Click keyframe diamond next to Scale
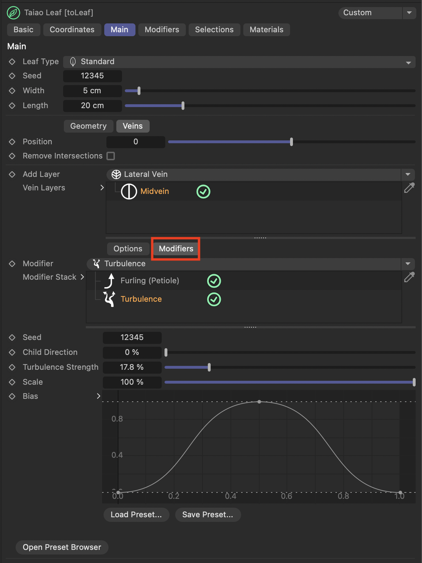The image size is (422, 563). (x=12, y=382)
